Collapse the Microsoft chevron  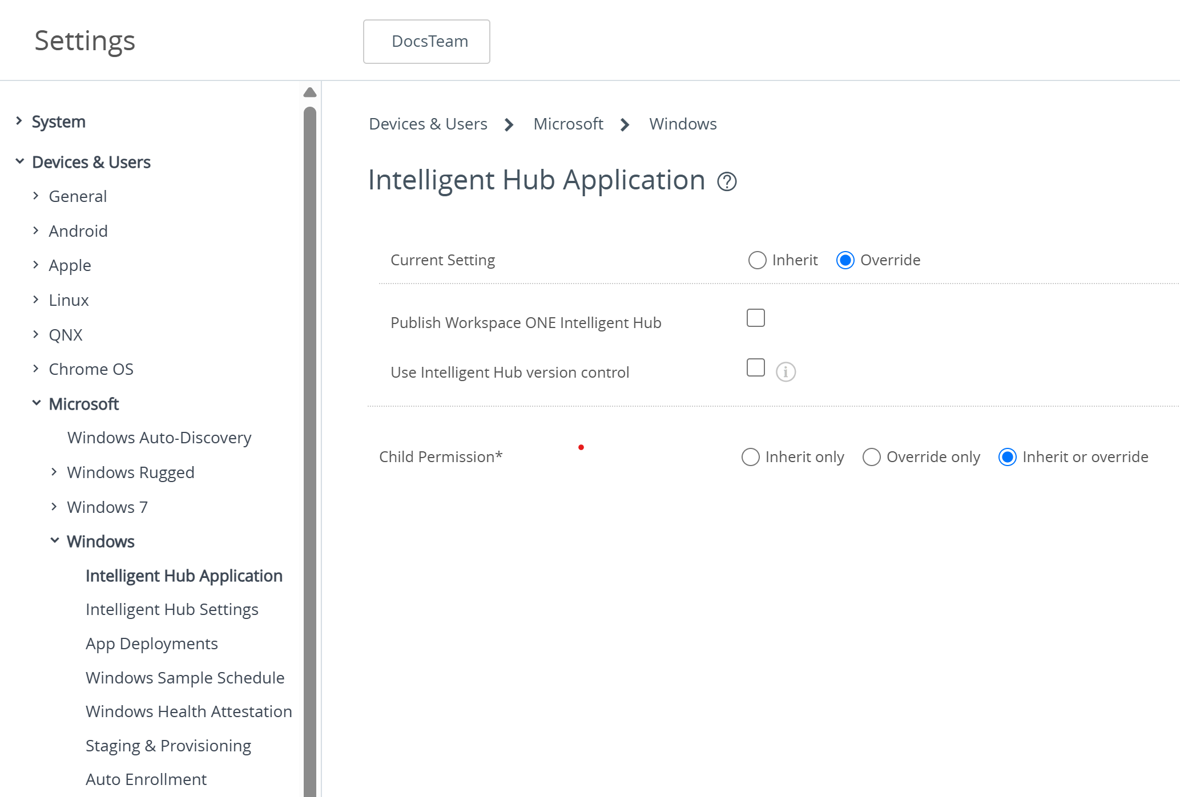coord(37,403)
